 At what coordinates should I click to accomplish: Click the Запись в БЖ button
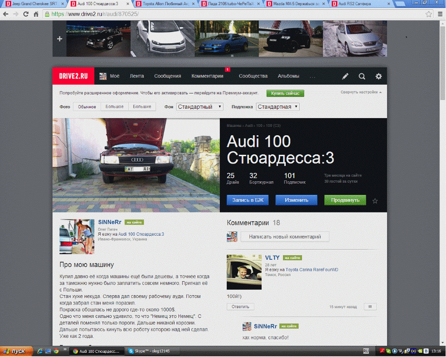248,200
